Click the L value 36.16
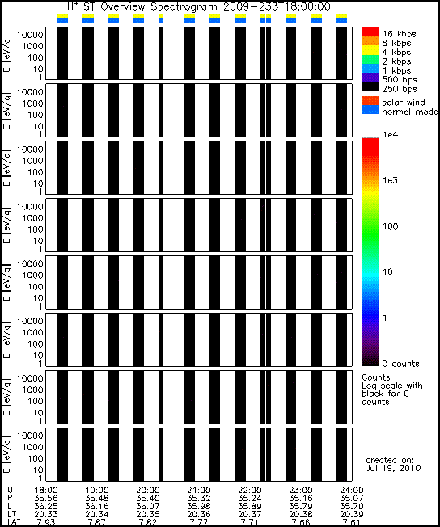The image size is (440, 527). 97,506
